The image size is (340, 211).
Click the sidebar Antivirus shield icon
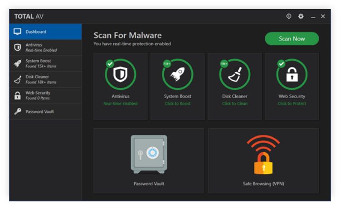click(18, 48)
